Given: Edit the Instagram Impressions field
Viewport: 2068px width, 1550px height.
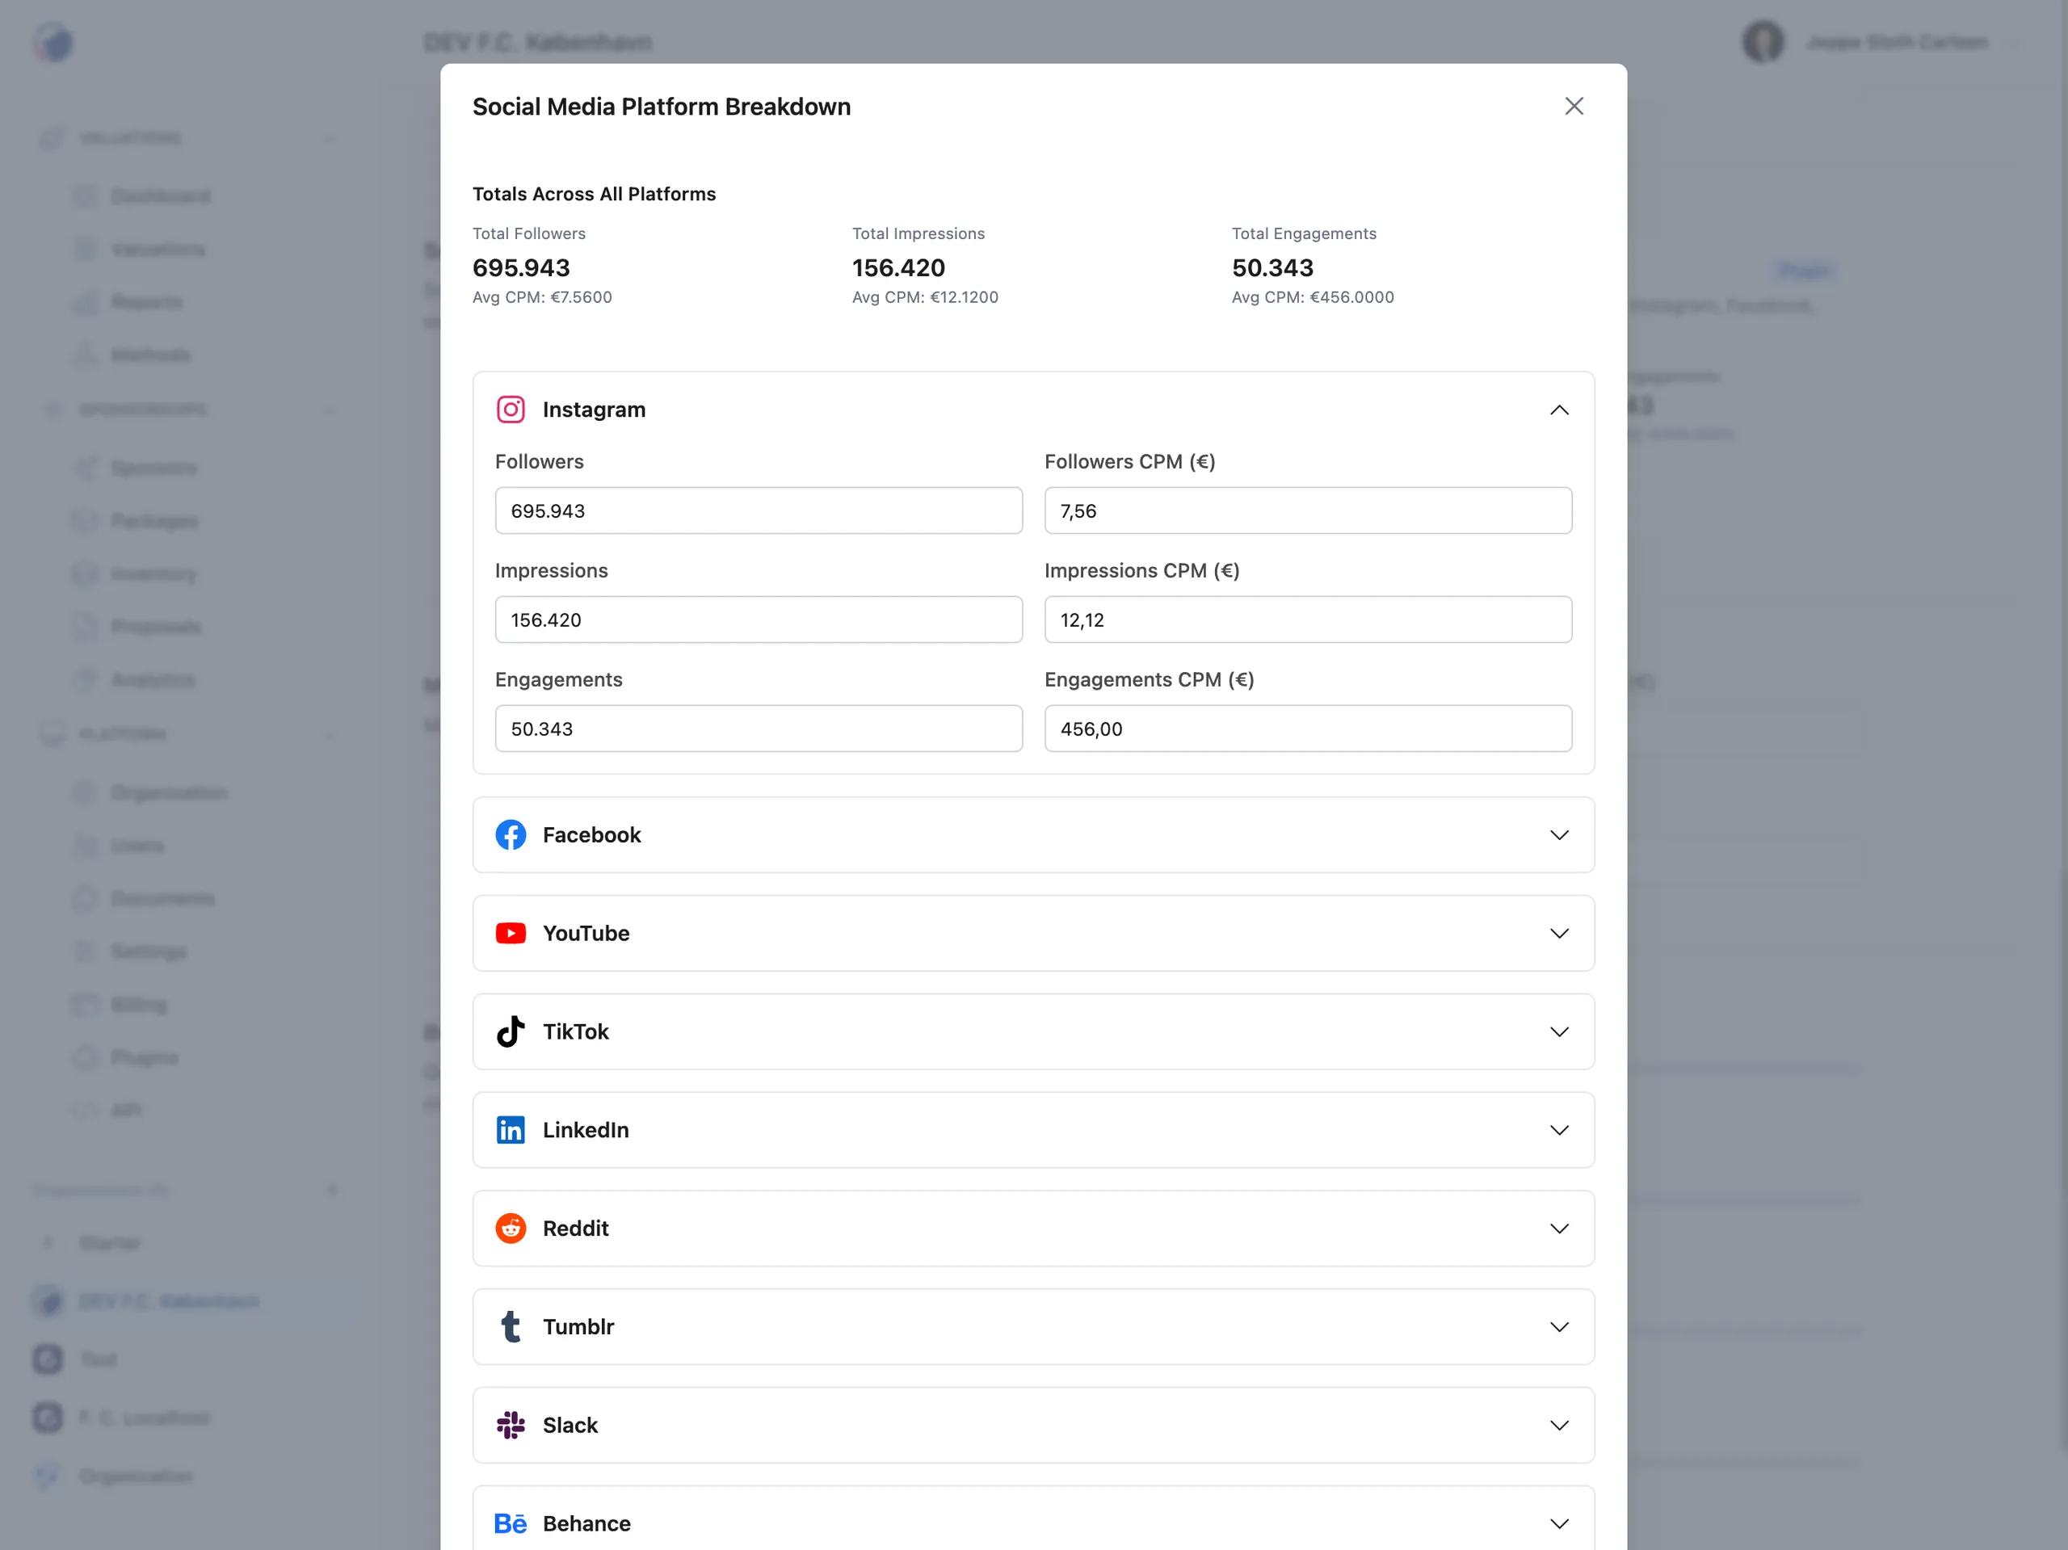Looking at the screenshot, I should click(x=759, y=619).
